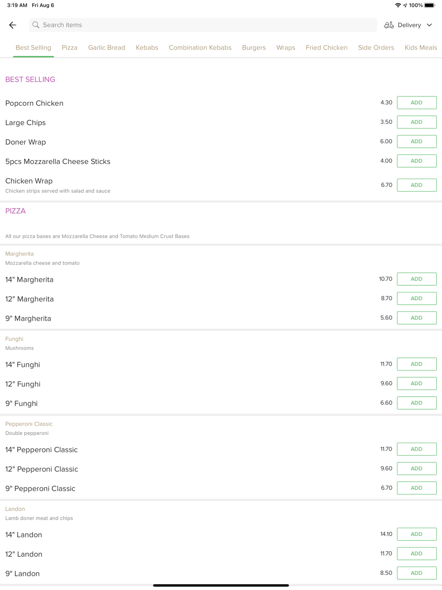Tap the Chicken Wrap item name
Screen dimensions: 442x590
click(29, 181)
